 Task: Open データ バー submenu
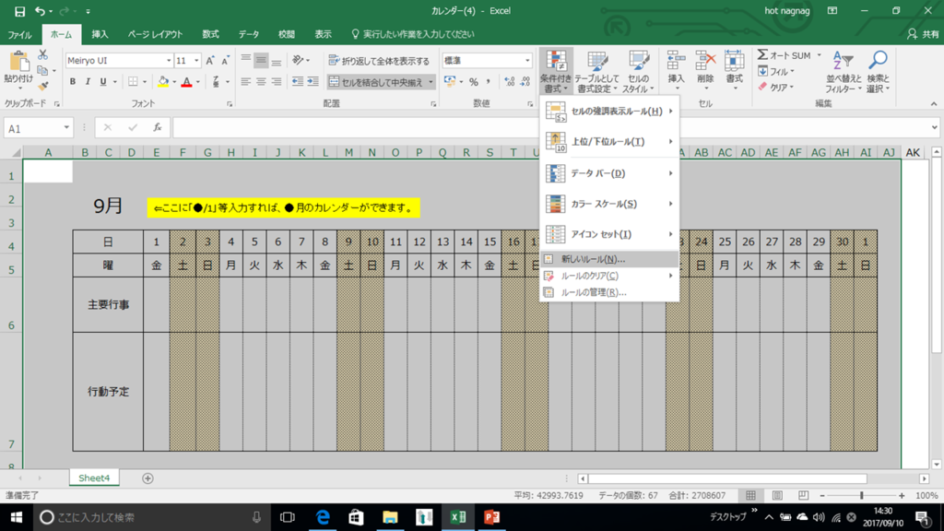click(609, 173)
